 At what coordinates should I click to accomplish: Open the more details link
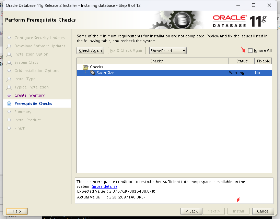tap(104, 186)
